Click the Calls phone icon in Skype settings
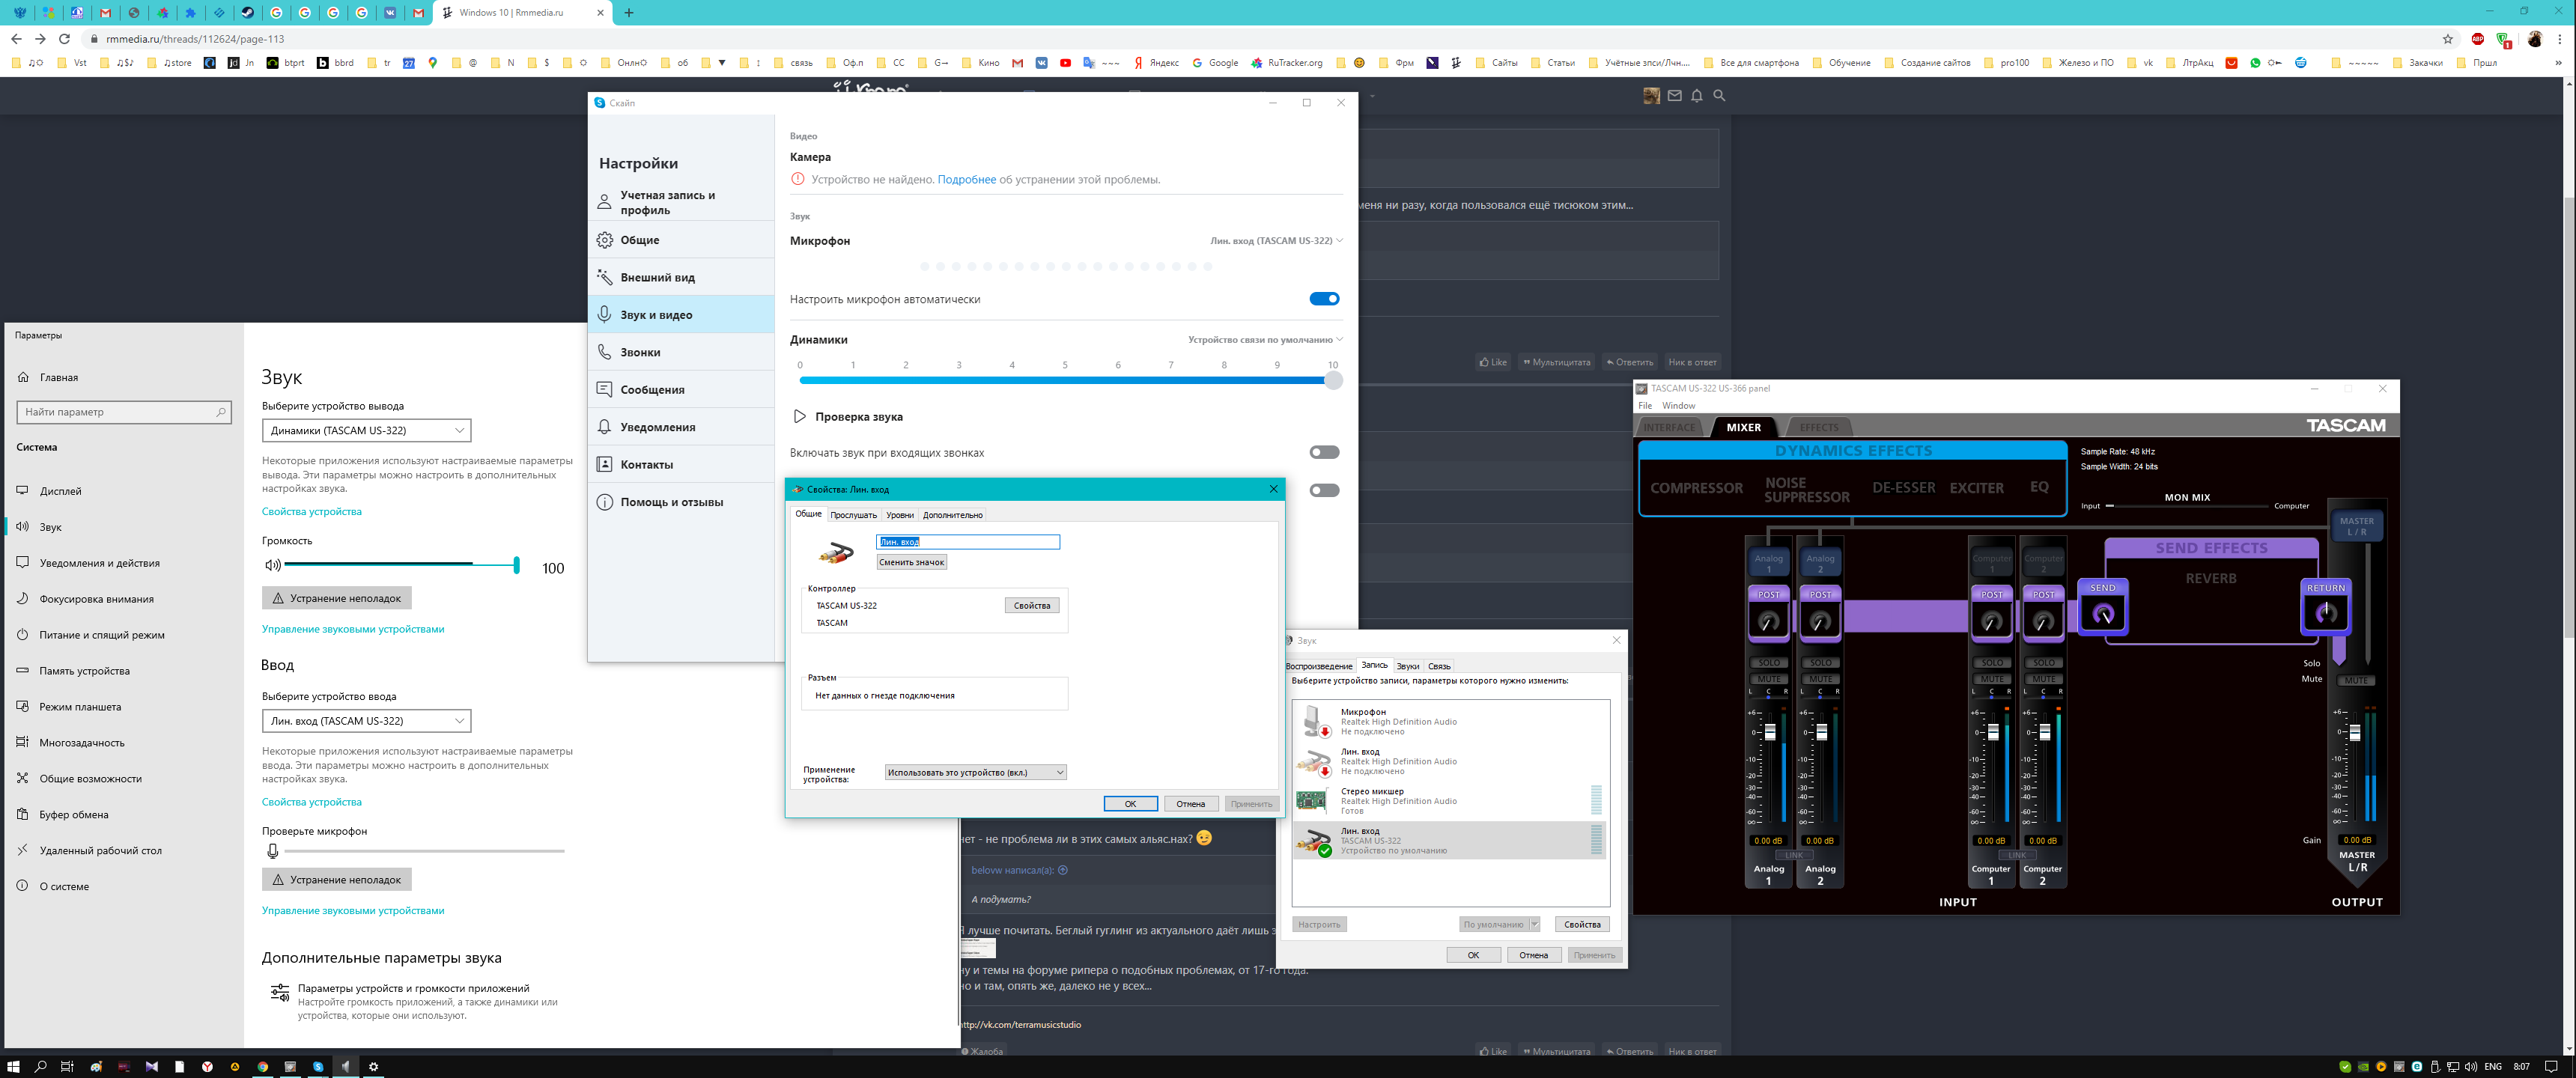 605,352
